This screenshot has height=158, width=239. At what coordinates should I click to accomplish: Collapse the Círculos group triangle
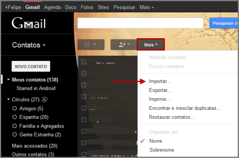pyautogui.click(x=8, y=99)
